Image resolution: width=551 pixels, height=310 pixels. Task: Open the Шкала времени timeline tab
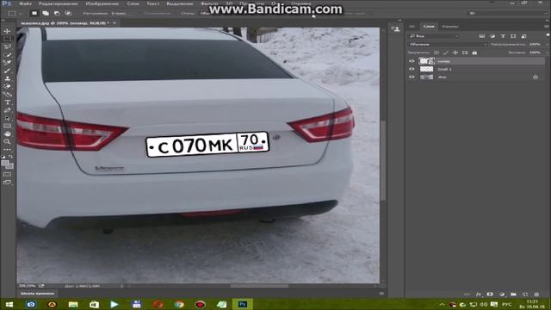37,293
